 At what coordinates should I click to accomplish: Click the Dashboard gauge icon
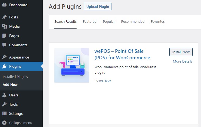coord(4,5)
